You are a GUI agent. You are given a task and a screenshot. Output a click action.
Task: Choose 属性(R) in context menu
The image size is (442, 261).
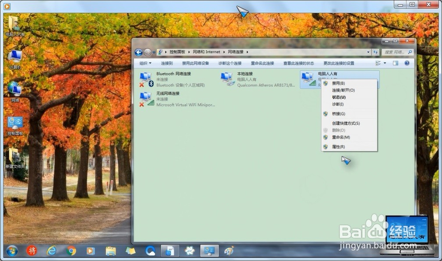click(x=349, y=147)
